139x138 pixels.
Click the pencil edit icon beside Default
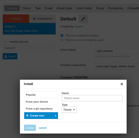(x=83, y=19)
